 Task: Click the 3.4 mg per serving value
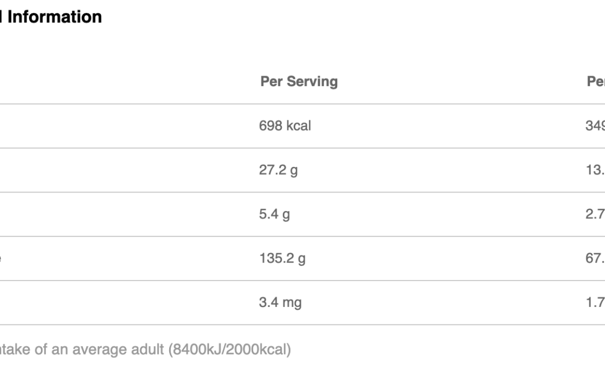[x=280, y=303]
